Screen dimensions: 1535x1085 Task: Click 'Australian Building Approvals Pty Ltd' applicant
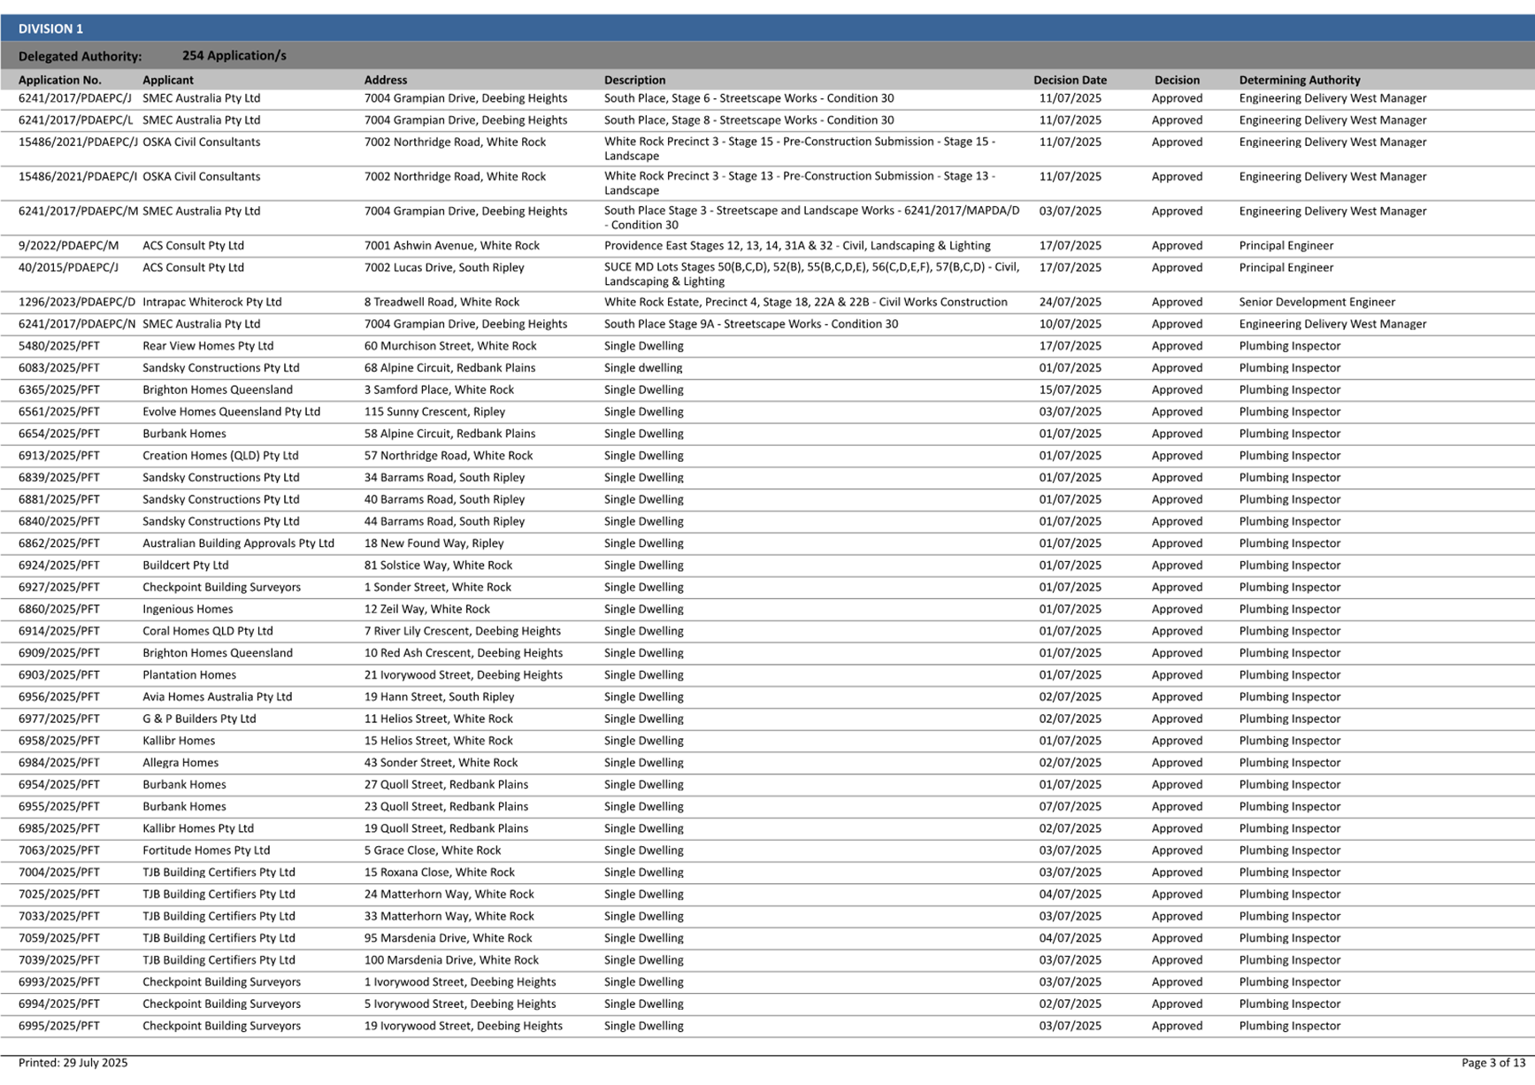[239, 543]
